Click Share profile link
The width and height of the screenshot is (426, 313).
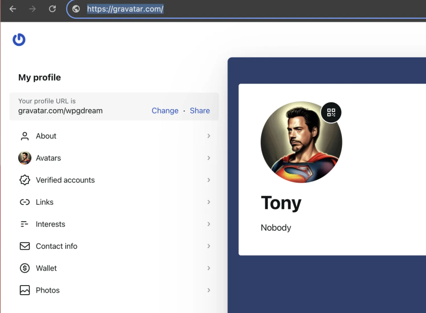pyautogui.click(x=200, y=111)
